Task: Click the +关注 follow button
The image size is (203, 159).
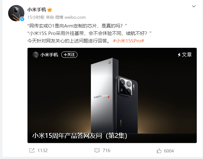Action: point(69,55)
